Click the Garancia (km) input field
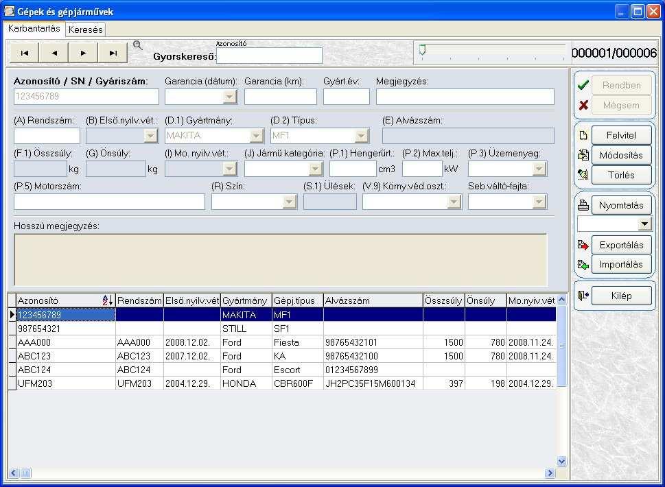The image size is (665, 487). 280,97
